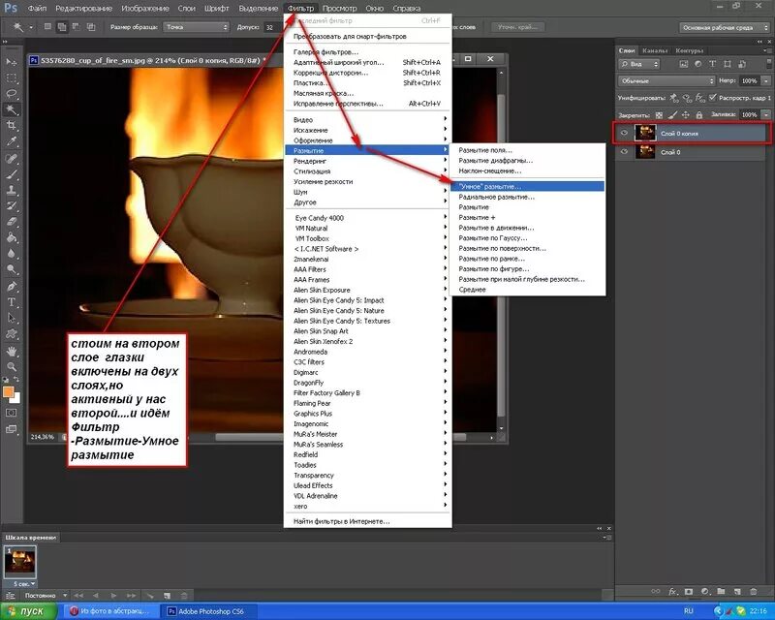The width and height of the screenshot is (775, 620).
Task: Hide the "Слой 0" layer eye
Action: (624, 152)
